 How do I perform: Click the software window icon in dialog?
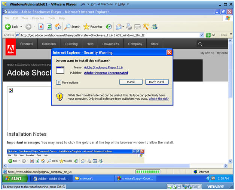click(x=60, y=70)
